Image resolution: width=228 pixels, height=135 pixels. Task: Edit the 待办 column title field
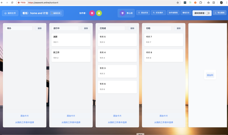click(x=19, y=28)
